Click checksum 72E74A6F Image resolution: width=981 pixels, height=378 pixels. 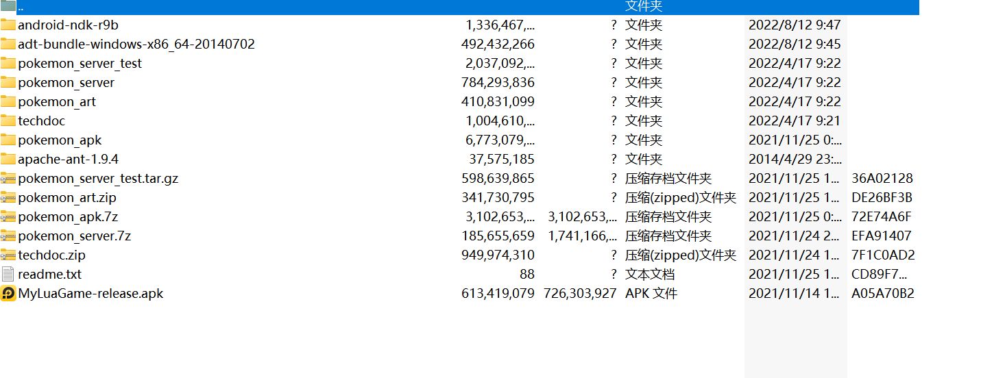tap(882, 217)
